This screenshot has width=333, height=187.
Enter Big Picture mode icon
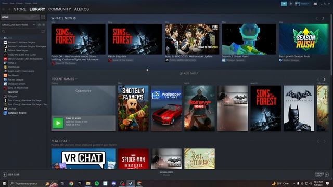315,4
